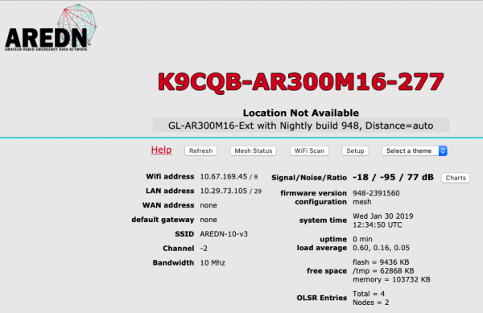Click the Bandwidth 10 Mhz value

tap(213, 263)
